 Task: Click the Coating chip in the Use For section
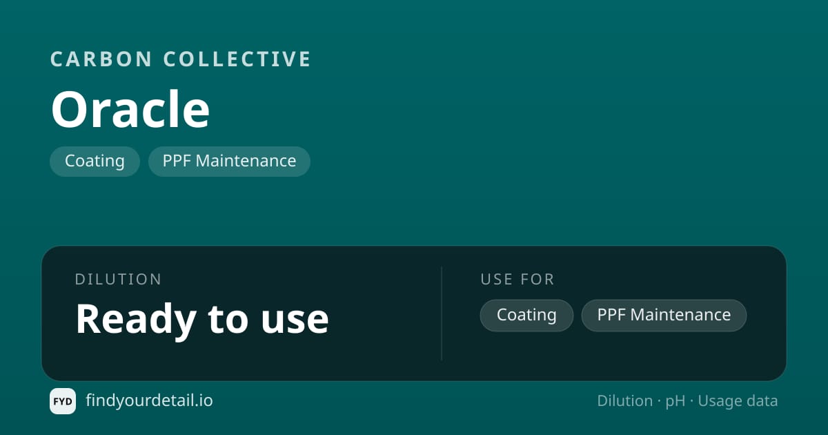click(526, 315)
